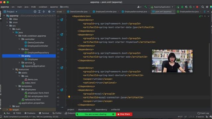
Task: Open the Run tool window
Action: coord(7,113)
